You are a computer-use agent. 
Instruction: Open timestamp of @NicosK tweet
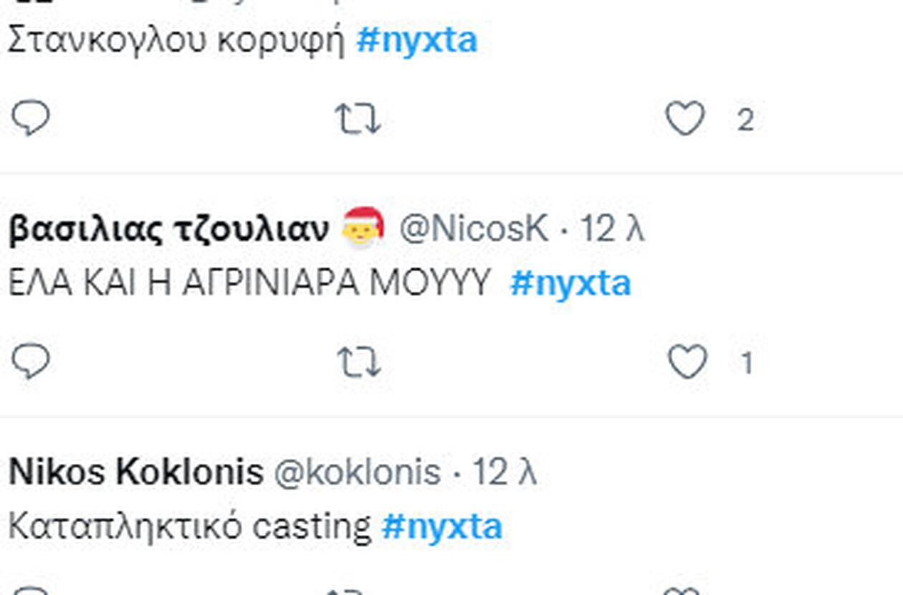coord(612,229)
